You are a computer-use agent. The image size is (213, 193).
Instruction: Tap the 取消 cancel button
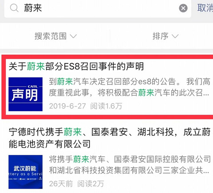point(205,8)
